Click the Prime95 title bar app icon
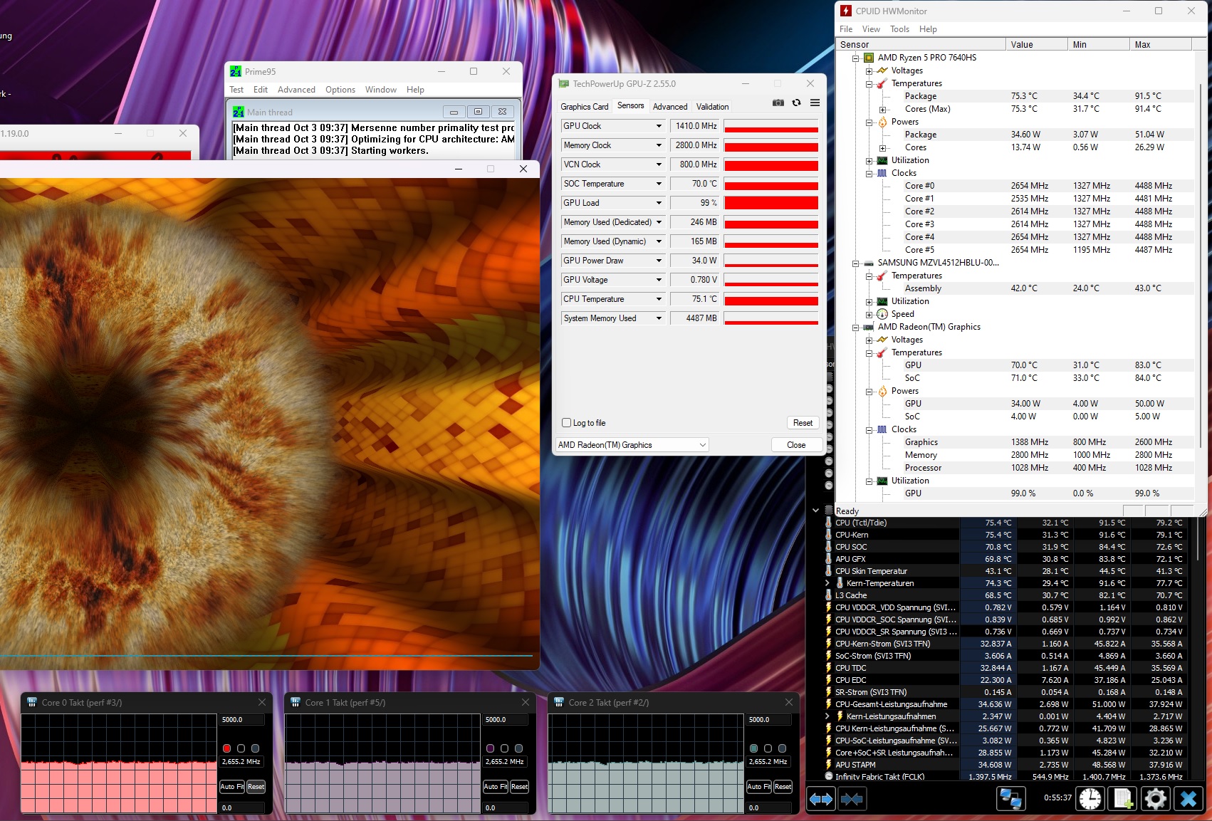 click(236, 71)
